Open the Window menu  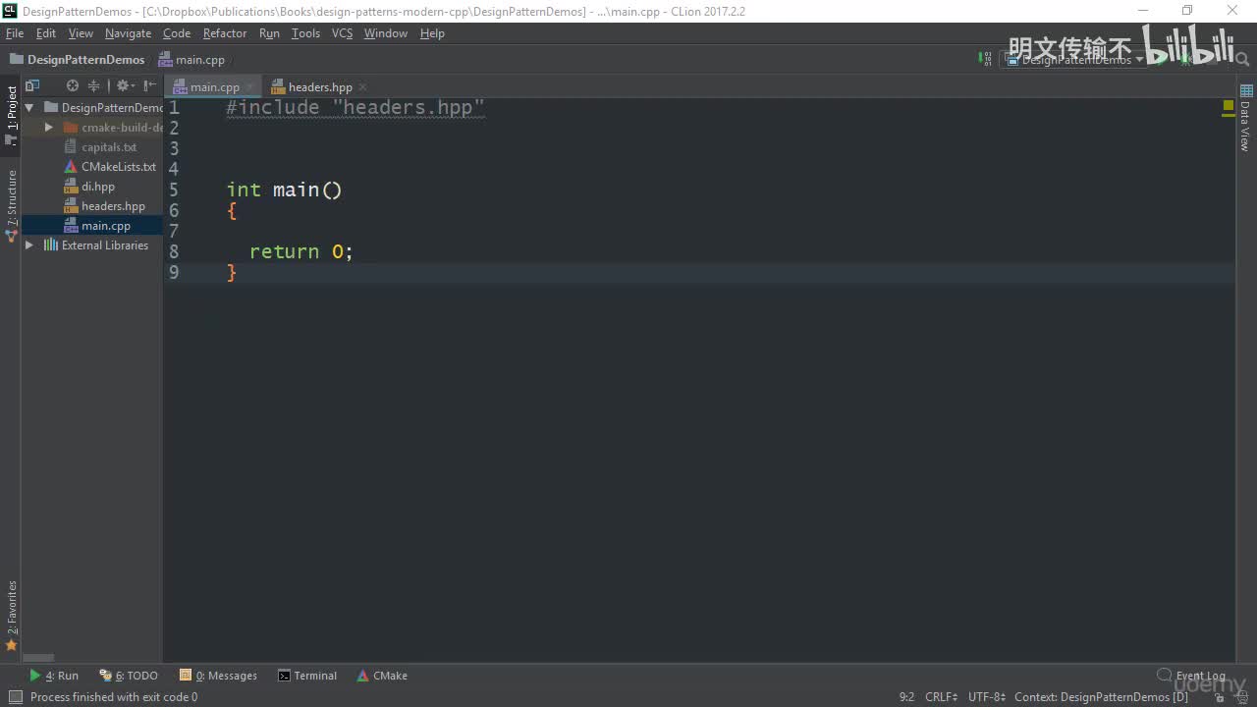(x=386, y=33)
